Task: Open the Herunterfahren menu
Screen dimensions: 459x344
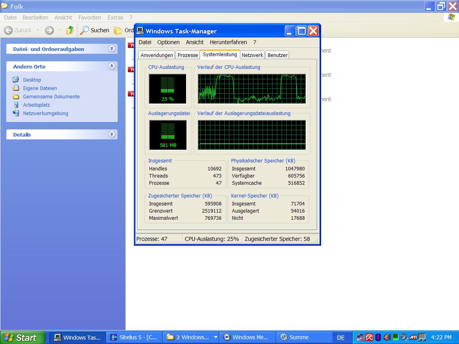Action: (x=228, y=42)
